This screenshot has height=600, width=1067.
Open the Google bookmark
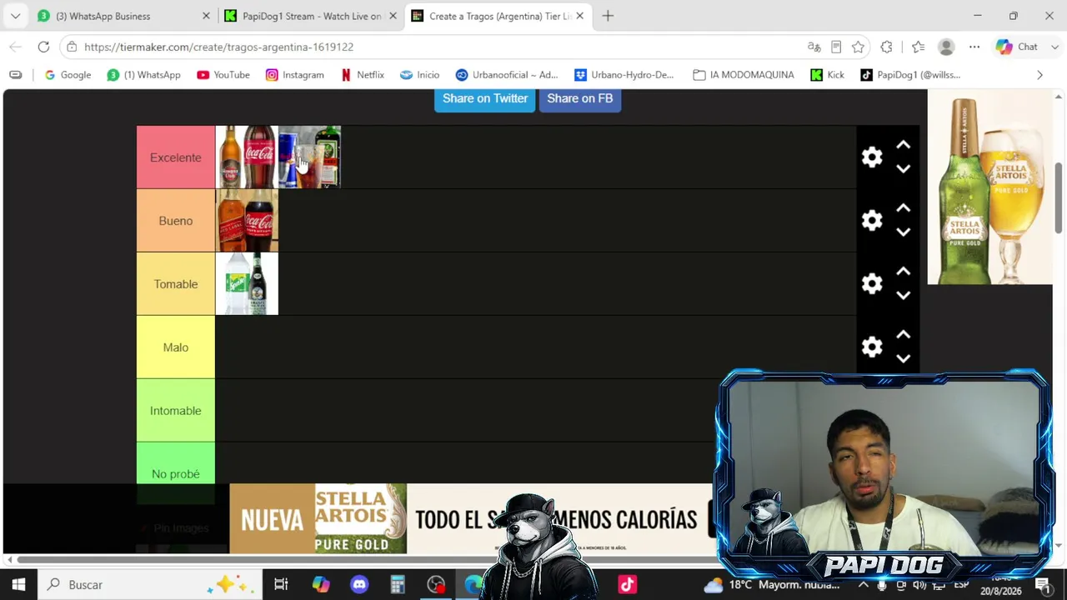tap(68, 75)
